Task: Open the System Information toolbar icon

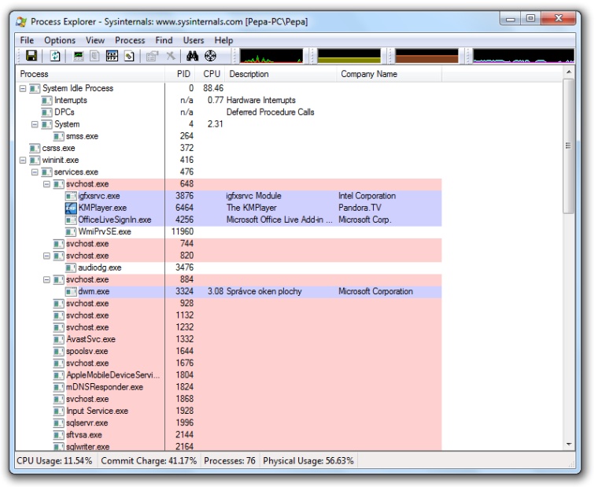Action: point(78,56)
